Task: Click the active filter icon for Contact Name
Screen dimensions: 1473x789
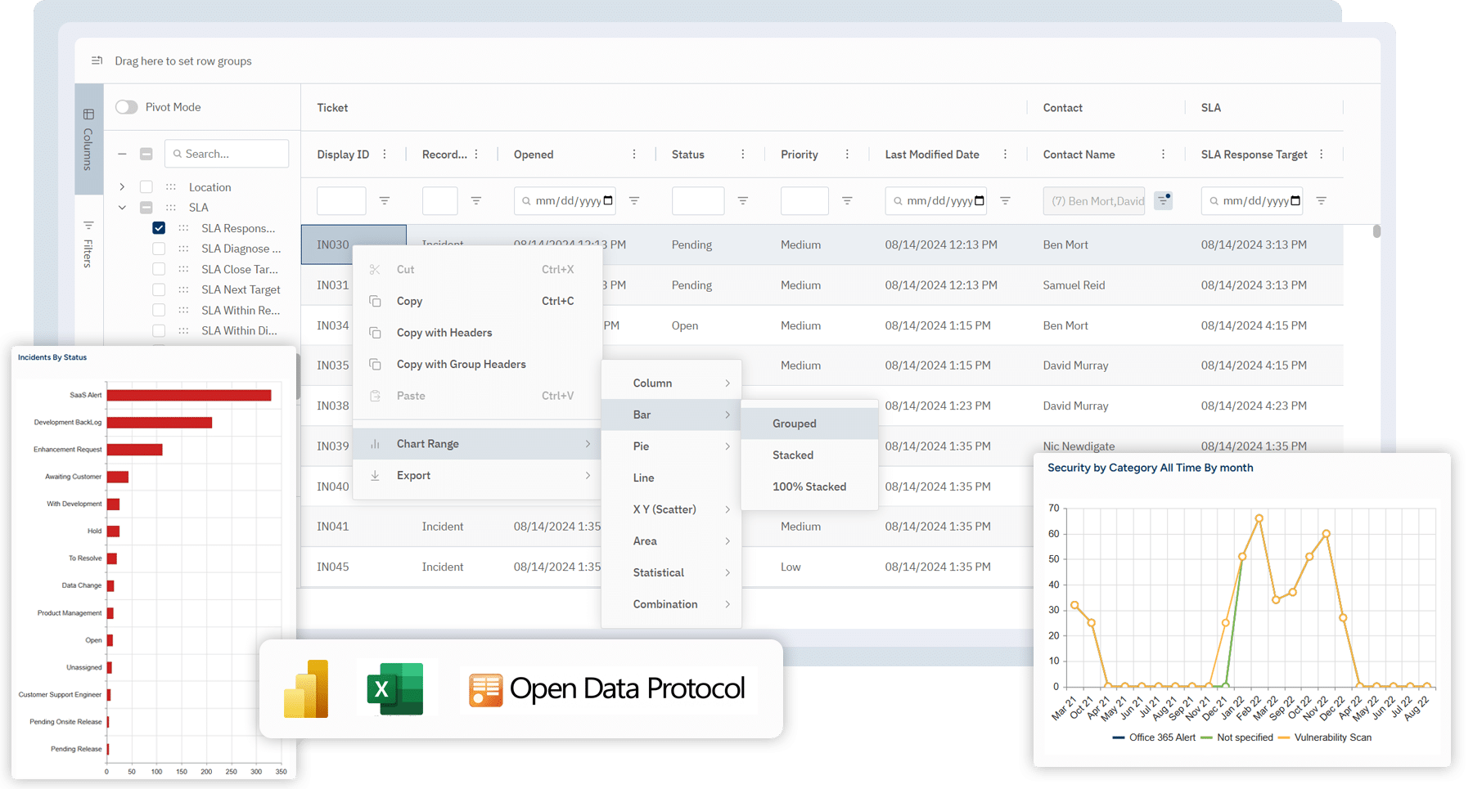Action: coord(1163,200)
